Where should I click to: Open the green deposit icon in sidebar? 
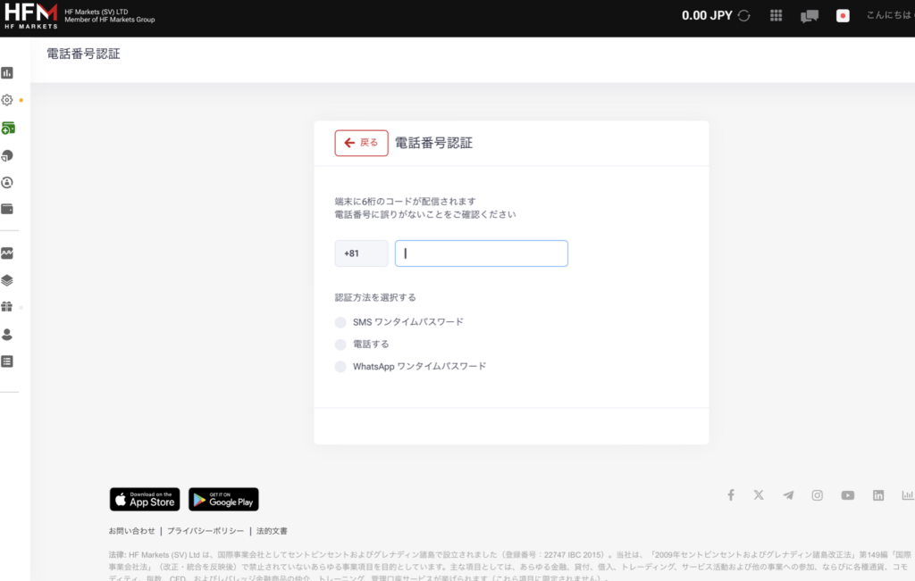click(x=8, y=128)
